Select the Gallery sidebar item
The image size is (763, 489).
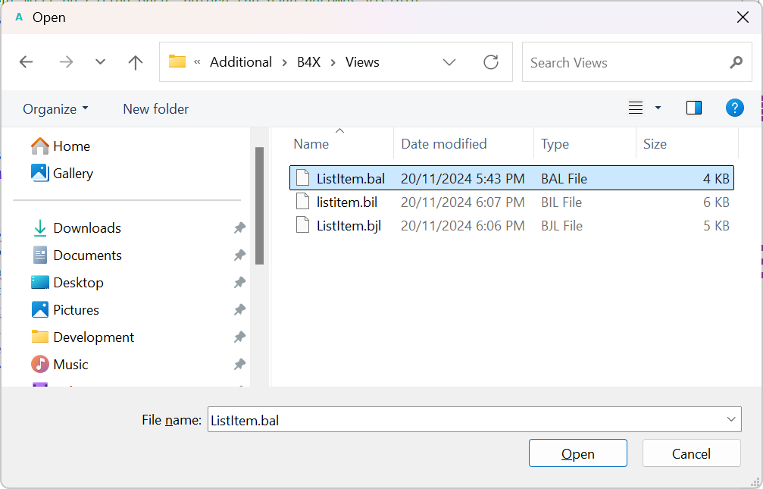click(x=73, y=174)
